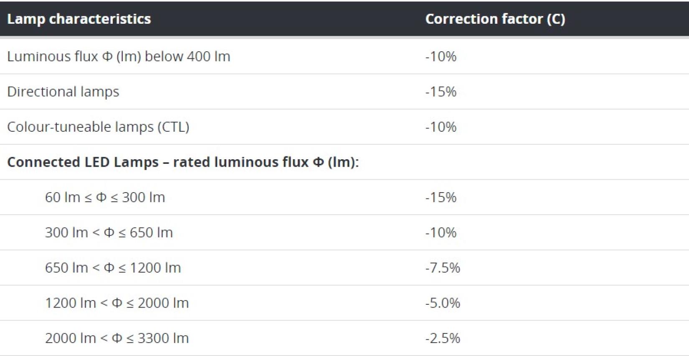Click the "Lamp characteristics" column header
Screen dimensions: 689x356
[79, 19]
